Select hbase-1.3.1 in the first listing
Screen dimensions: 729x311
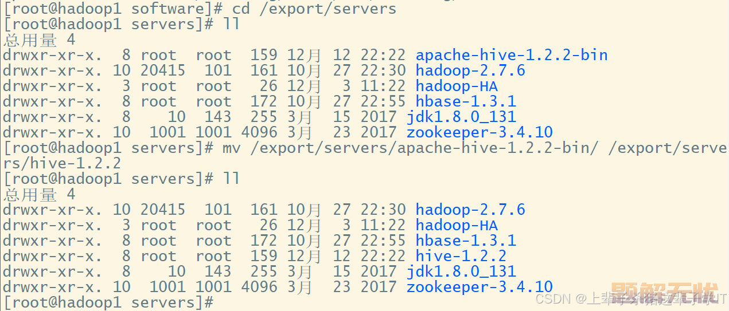tap(466, 101)
